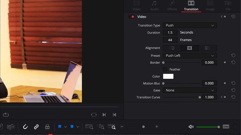This screenshot has height=135, width=241.
Task: Toggle timeline snapping magnet
Action: [25, 127]
